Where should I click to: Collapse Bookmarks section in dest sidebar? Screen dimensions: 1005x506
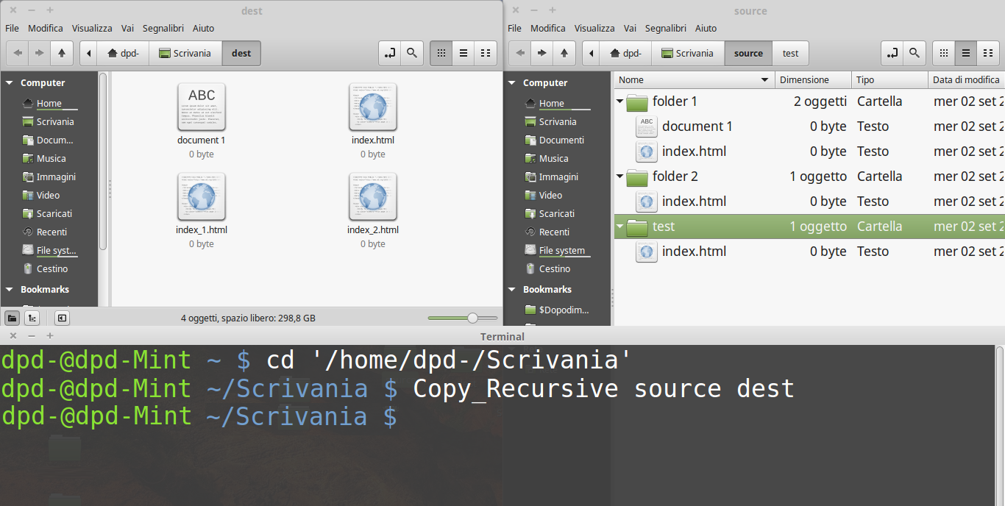(x=10, y=290)
